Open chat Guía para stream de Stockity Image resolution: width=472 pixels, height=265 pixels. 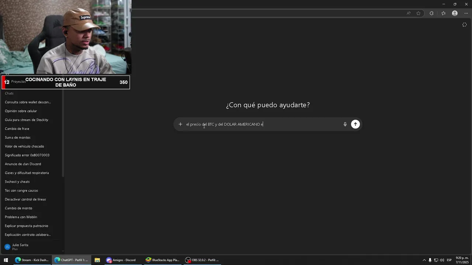[27, 120]
